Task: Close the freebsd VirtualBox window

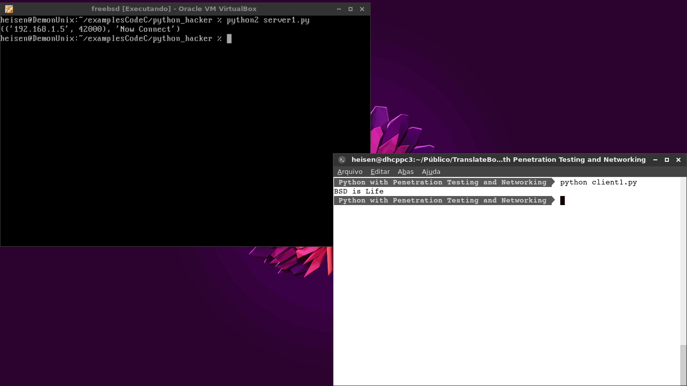Action: click(x=362, y=9)
